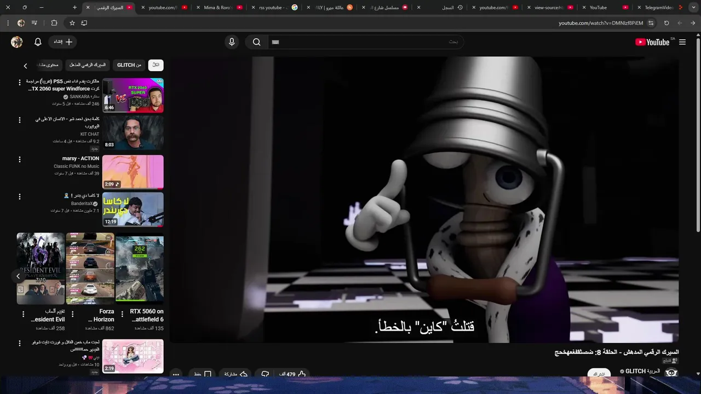Select the 'من GLITCH' filter chip
The height and width of the screenshot is (394, 701).
click(129, 65)
